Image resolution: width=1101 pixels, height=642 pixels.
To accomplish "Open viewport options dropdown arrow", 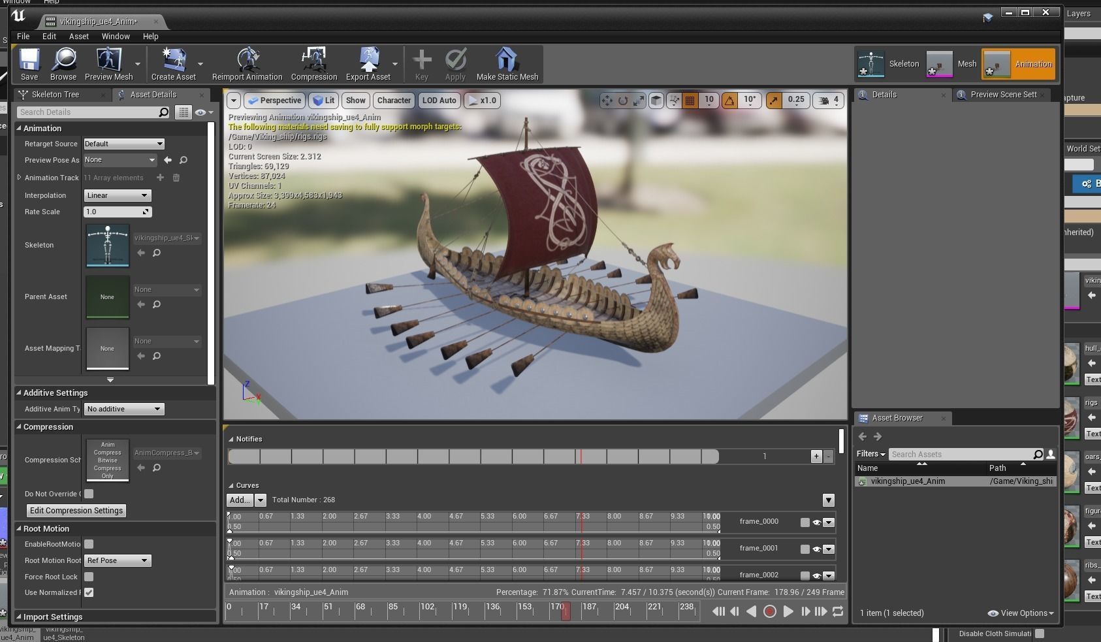I will point(233,101).
